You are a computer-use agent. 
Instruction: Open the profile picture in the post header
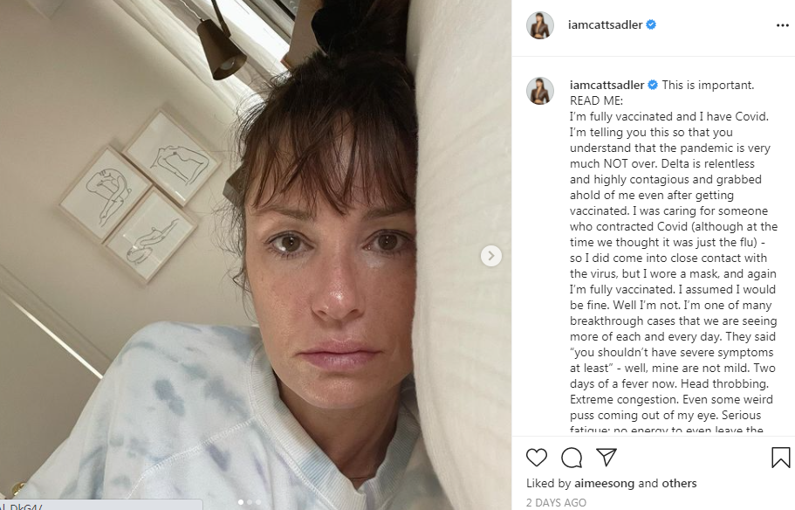540,24
